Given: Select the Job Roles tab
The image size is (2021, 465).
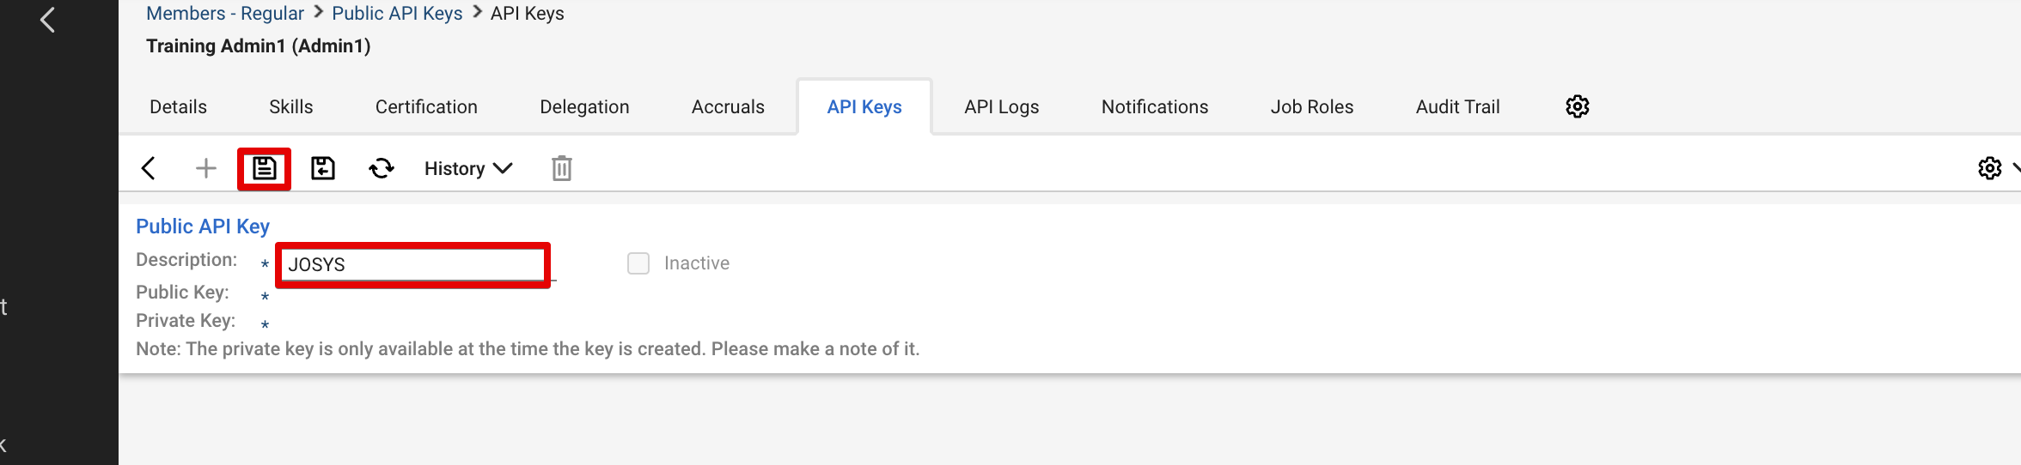Looking at the screenshot, I should 1311,106.
